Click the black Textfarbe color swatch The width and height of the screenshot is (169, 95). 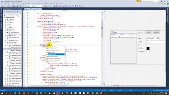pos(148,48)
